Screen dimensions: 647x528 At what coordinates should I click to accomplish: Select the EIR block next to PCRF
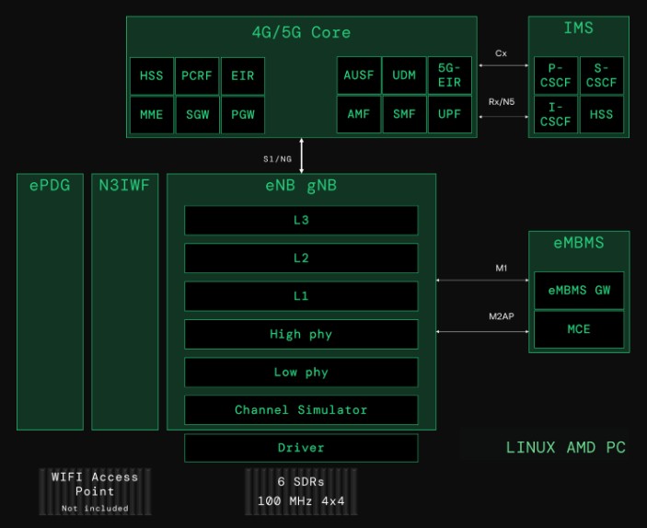(243, 76)
